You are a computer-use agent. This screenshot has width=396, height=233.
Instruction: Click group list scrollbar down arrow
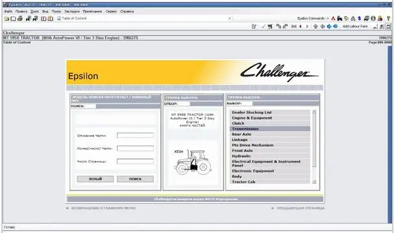coord(314,182)
